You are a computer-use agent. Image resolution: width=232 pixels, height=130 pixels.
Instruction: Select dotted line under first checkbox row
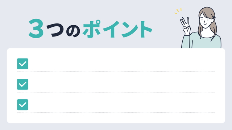116,72
